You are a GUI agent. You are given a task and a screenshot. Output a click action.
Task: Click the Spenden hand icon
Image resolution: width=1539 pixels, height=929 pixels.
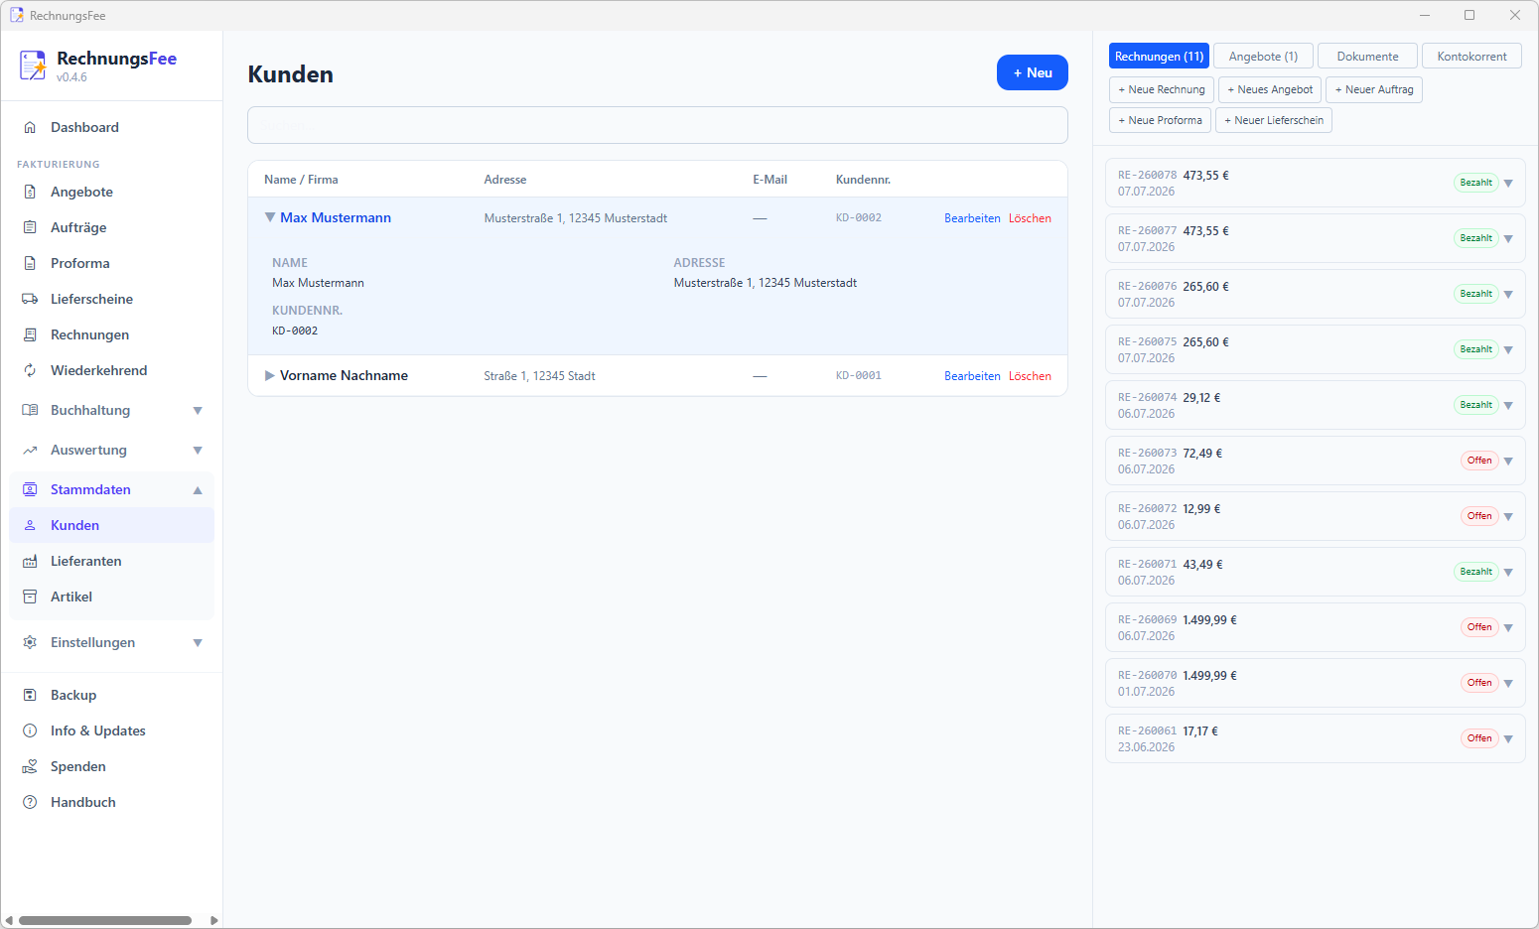30,766
